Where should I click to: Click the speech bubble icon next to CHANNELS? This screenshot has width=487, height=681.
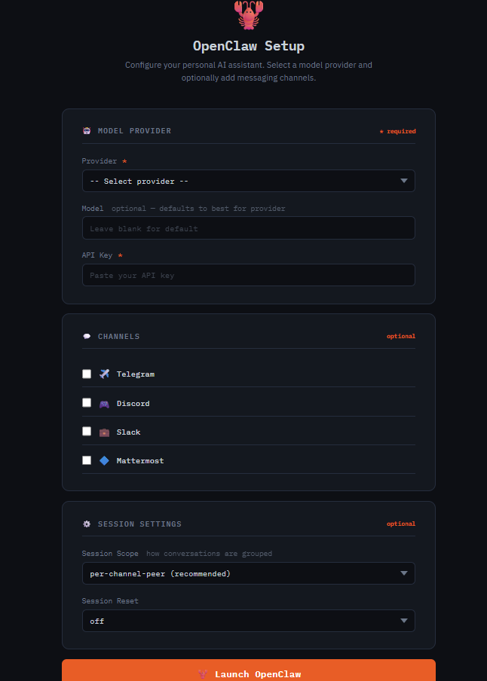pyautogui.click(x=87, y=336)
